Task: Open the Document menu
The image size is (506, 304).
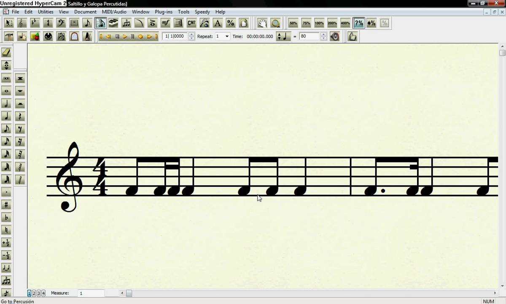Action: click(85, 12)
